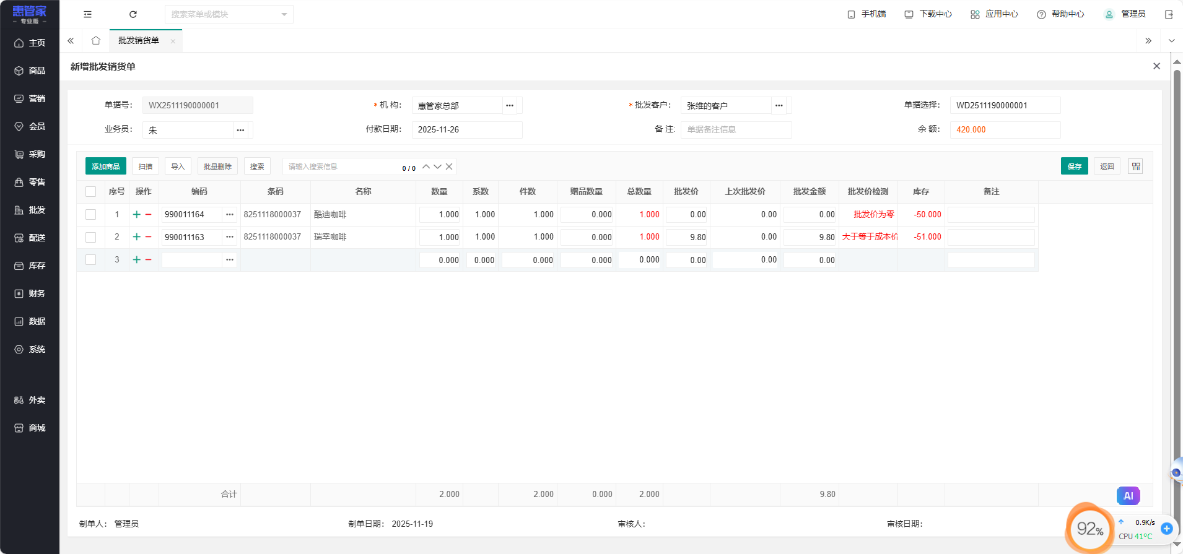The height and width of the screenshot is (554, 1183).
Task: Toggle the select-all checkbox in table header
Action: click(90, 192)
